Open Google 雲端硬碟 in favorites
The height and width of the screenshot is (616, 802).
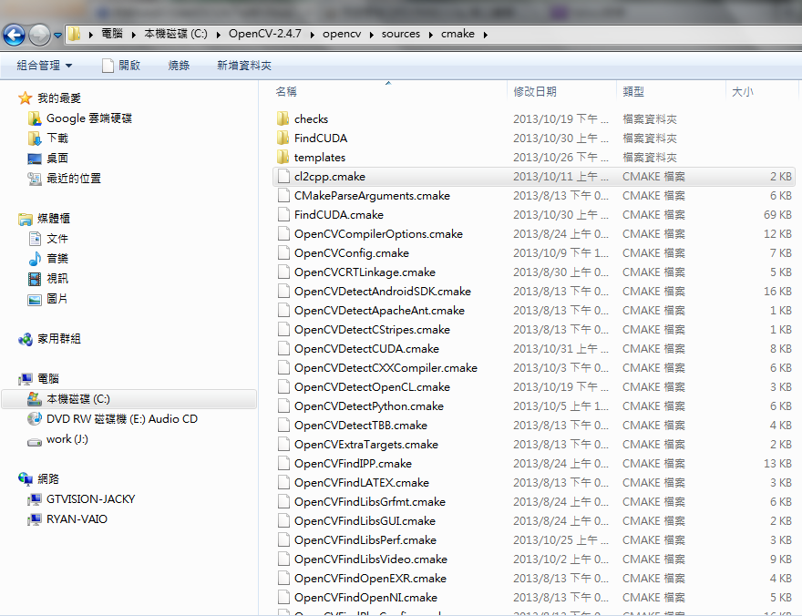point(80,118)
